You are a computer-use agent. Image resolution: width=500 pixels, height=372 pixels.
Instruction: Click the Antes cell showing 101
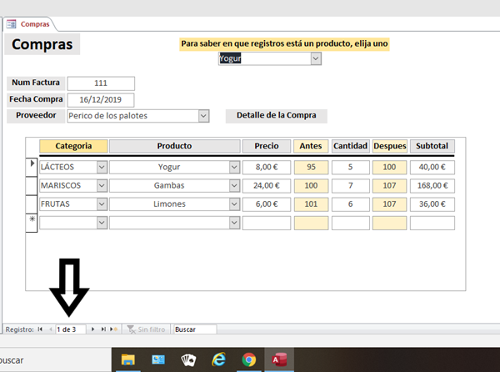pos(311,204)
